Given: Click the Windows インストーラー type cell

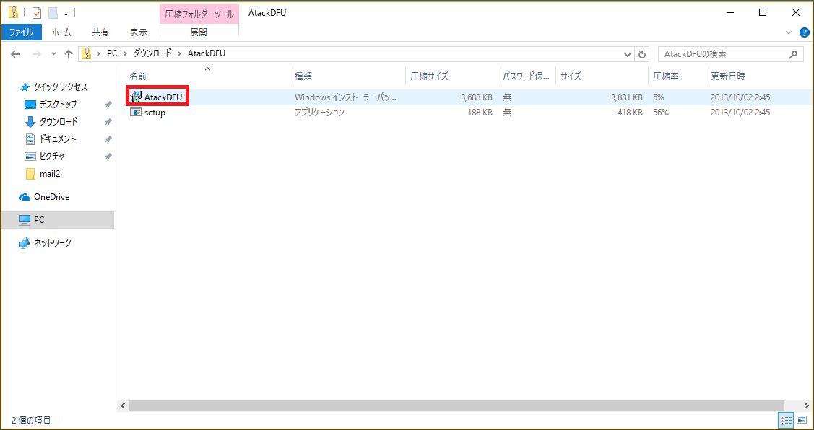Looking at the screenshot, I should (x=345, y=97).
